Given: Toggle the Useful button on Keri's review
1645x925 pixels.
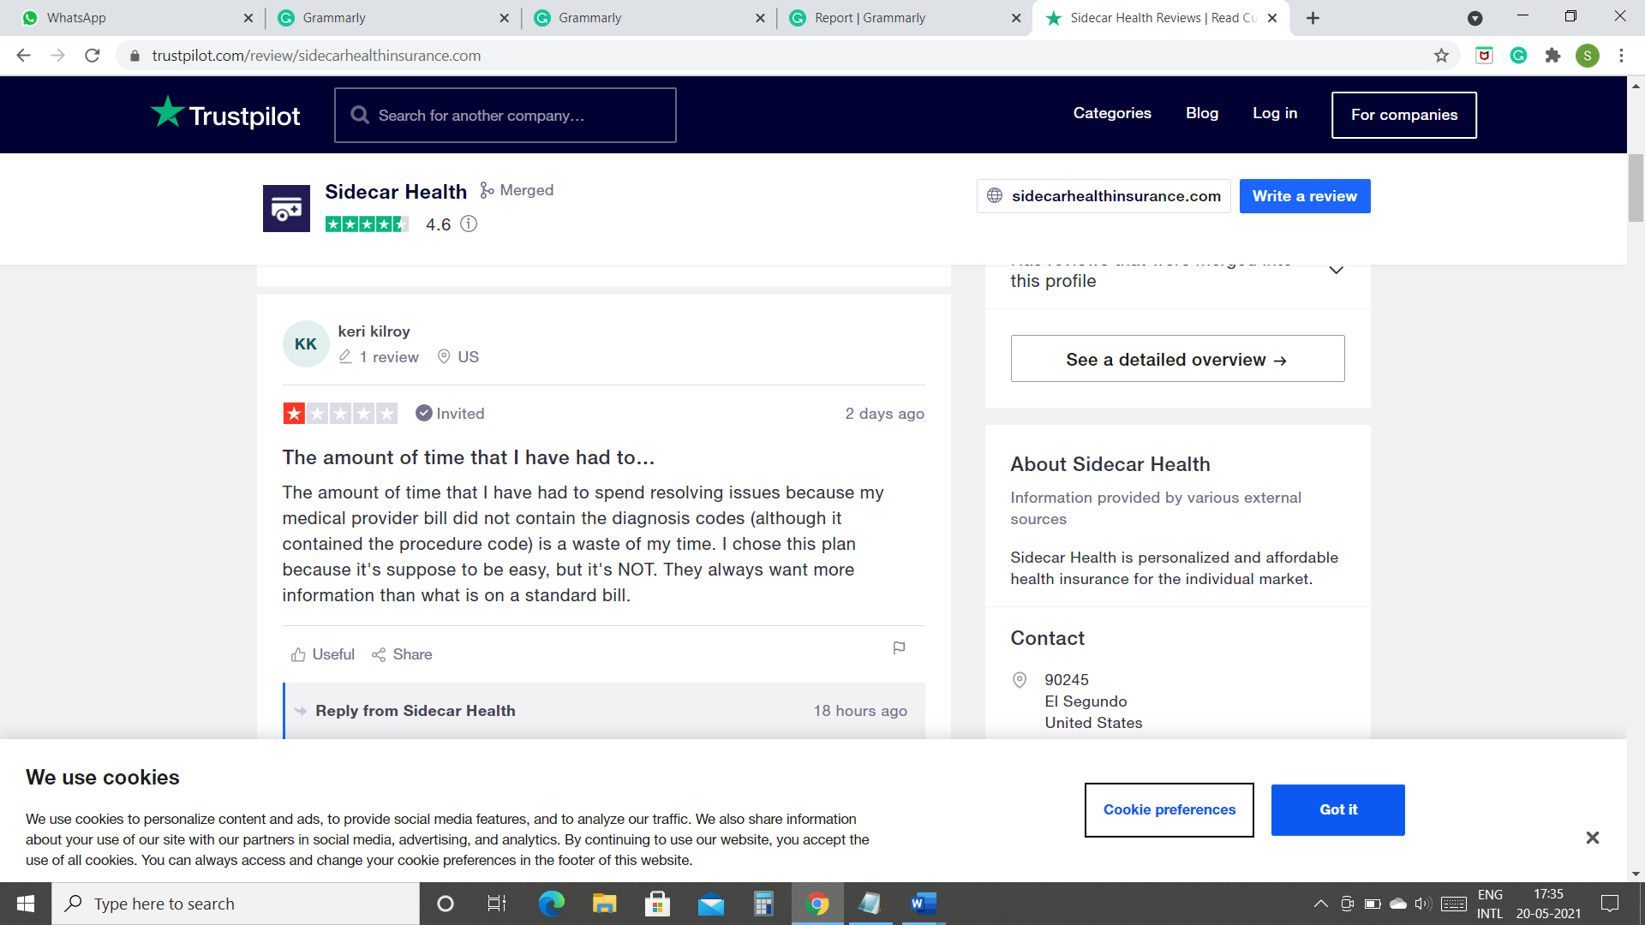Looking at the screenshot, I should (x=322, y=654).
